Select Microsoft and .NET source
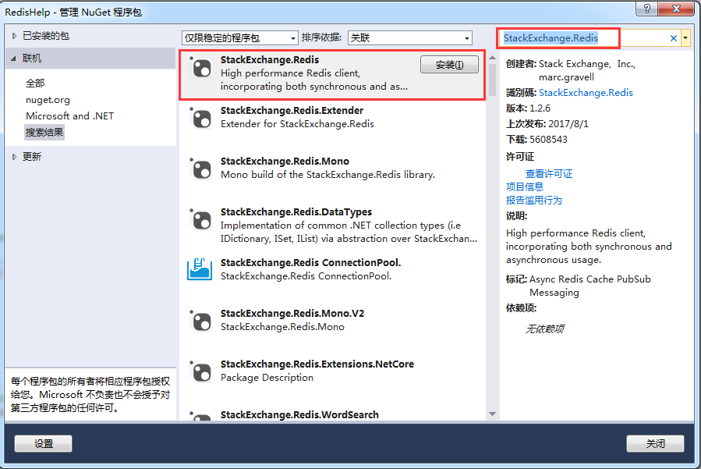 (x=69, y=116)
